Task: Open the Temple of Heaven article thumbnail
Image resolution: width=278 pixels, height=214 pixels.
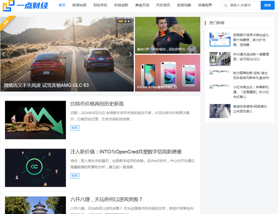Action: (36, 205)
